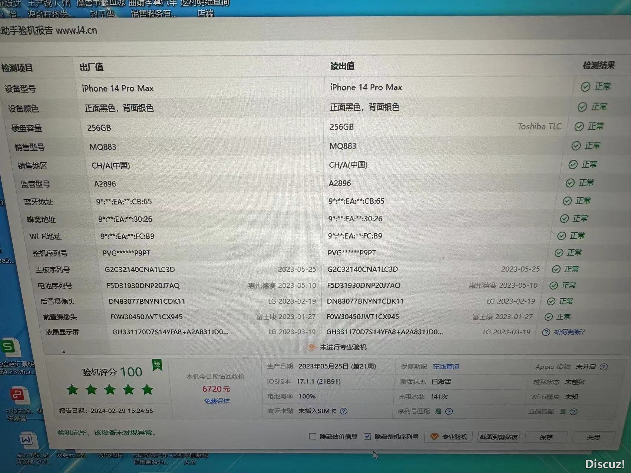Select 读出值 battery serial F5D31930DNP20J7AQ
The image size is (631, 473).
[364, 285]
